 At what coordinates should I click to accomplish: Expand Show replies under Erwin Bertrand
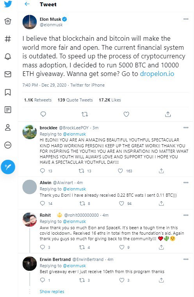coord(52,292)
